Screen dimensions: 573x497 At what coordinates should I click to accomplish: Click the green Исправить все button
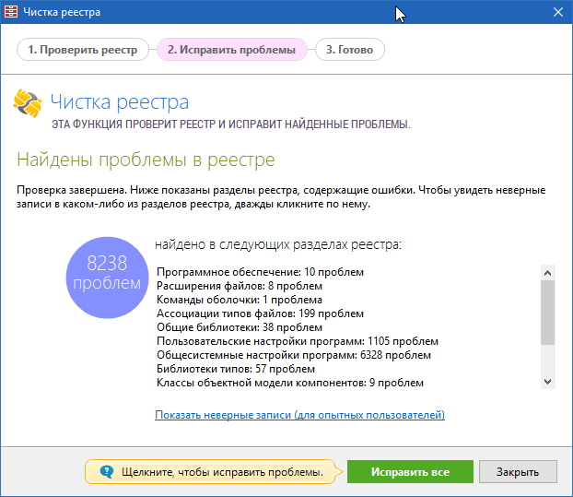(410, 472)
